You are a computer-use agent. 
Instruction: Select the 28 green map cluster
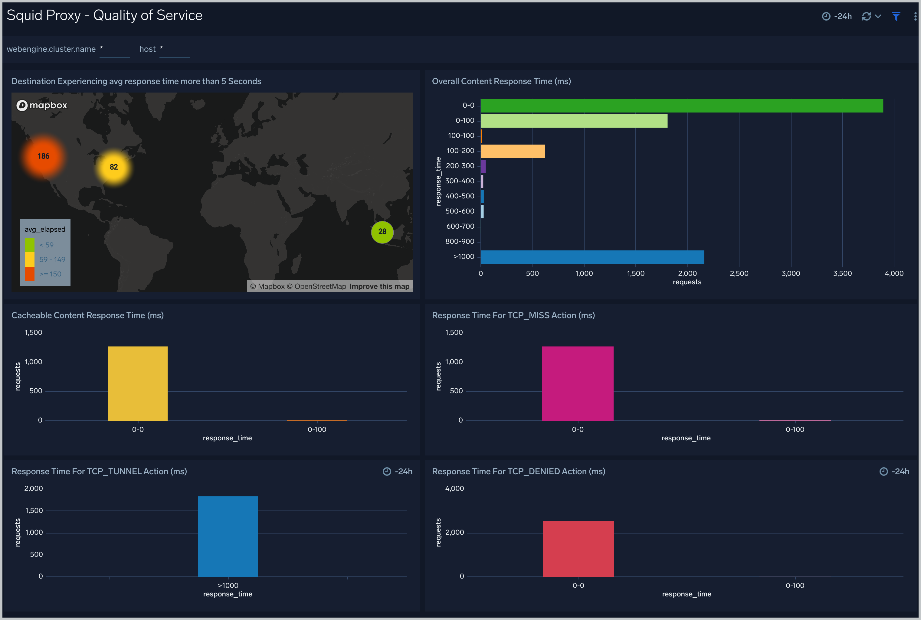click(382, 232)
